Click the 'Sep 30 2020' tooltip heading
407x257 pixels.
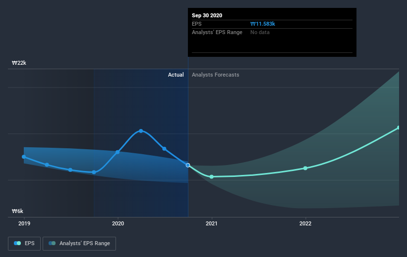pos(207,15)
